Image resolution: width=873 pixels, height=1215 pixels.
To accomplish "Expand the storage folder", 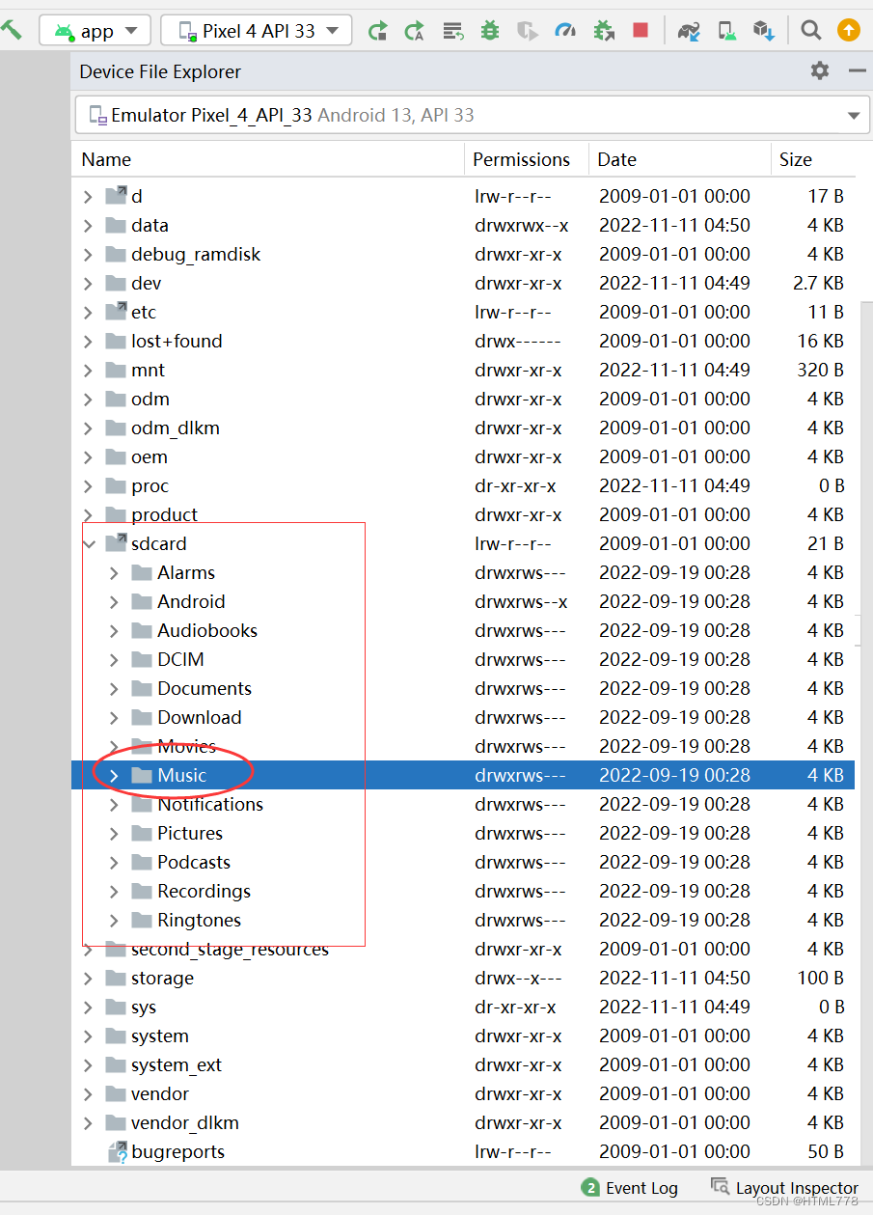I will point(89,979).
